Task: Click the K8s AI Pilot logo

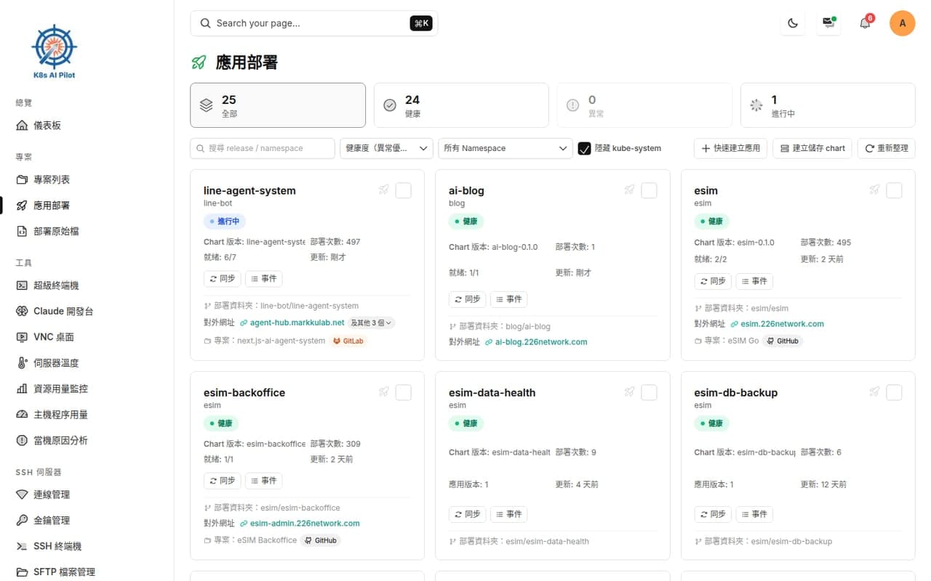Action: coord(54,52)
